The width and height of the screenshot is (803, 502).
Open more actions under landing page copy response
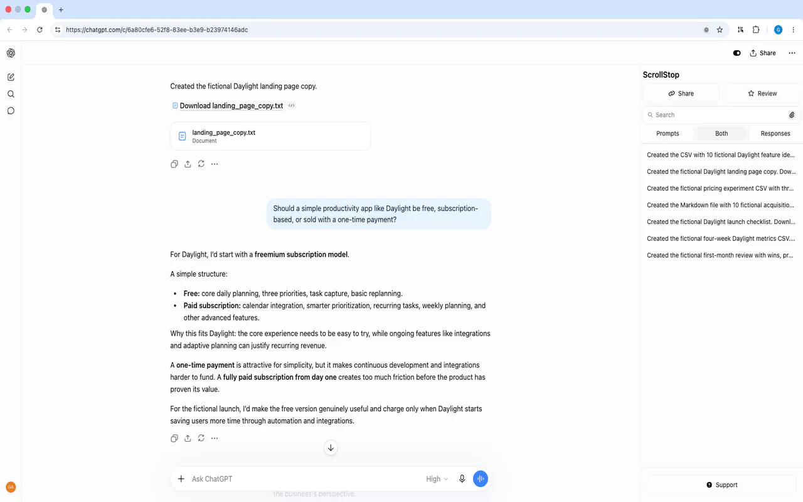pos(215,164)
